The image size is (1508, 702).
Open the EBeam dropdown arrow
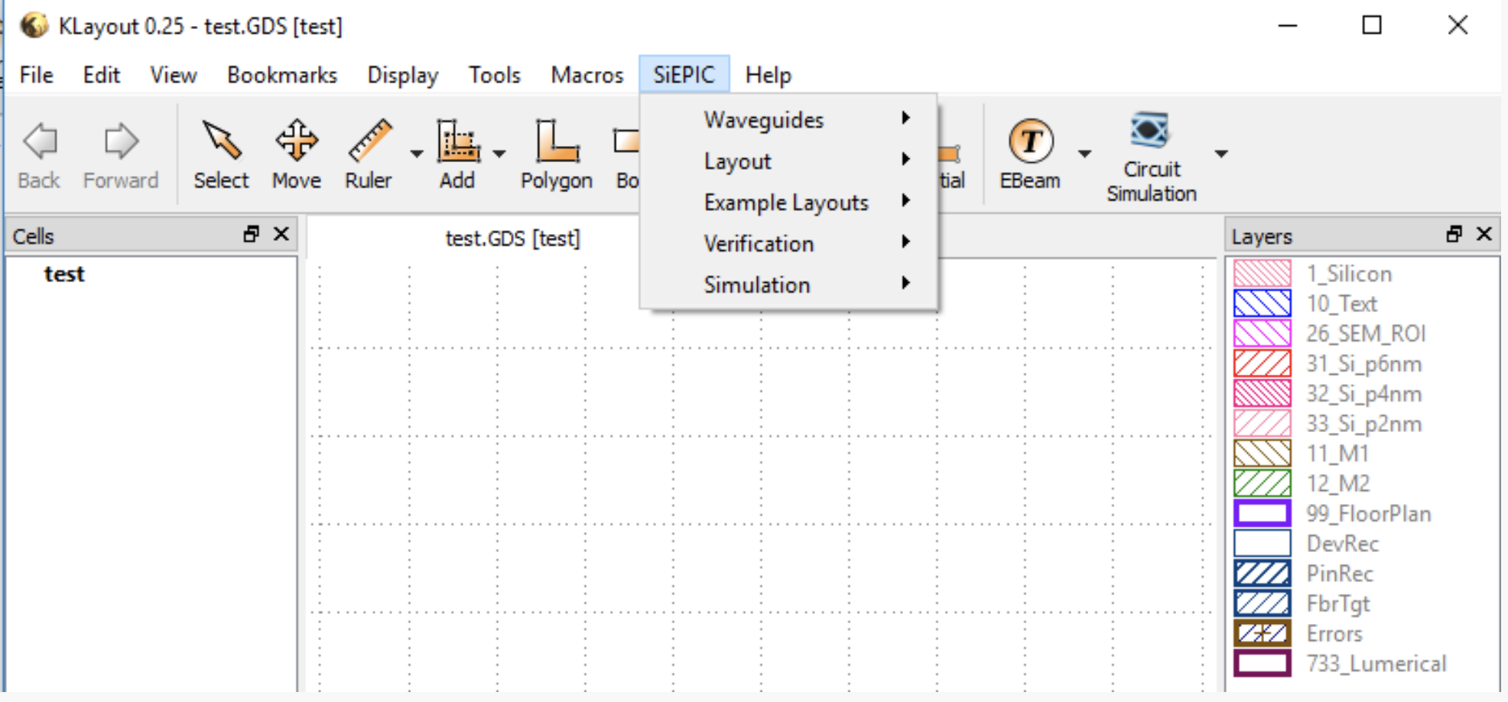(1085, 153)
